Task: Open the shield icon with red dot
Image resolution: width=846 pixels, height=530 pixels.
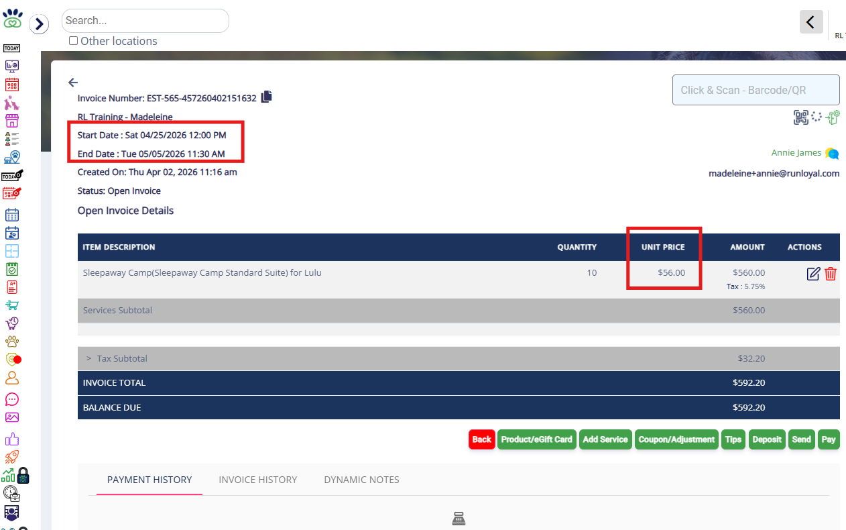Action: tap(13, 359)
